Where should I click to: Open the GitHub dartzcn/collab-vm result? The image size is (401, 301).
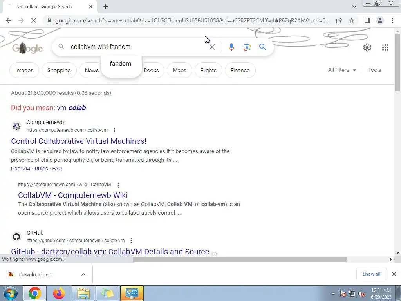(114, 252)
